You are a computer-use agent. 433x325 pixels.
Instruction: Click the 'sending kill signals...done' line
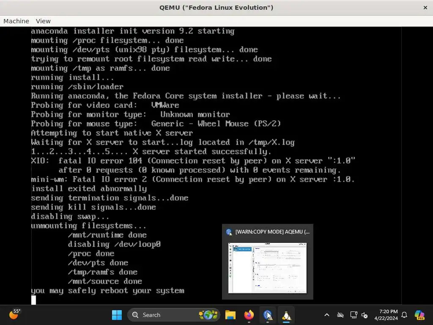coord(93,207)
